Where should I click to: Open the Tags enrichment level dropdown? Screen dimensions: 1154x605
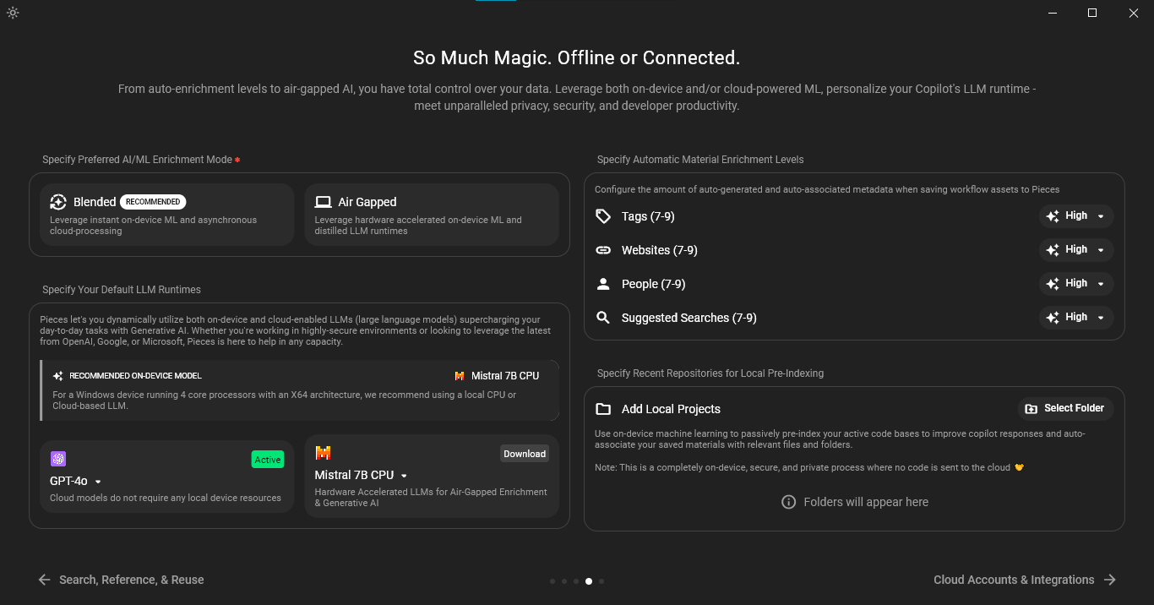point(1076,216)
